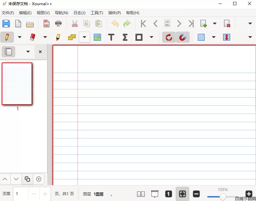Close the sidebar panel
Image resolution: width=256 pixels, height=201 pixels.
coord(40,52)
